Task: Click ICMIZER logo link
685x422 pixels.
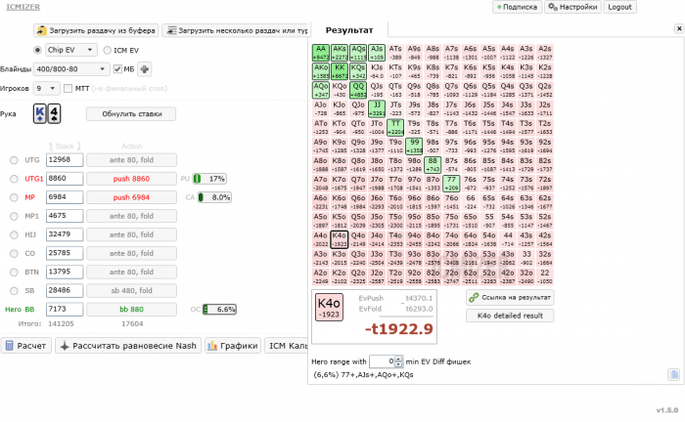Action: [23, 7]
